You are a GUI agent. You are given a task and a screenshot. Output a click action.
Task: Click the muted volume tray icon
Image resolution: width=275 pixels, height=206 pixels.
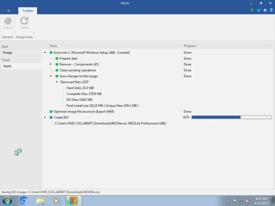pyautogui.click(x=248, y=201)
